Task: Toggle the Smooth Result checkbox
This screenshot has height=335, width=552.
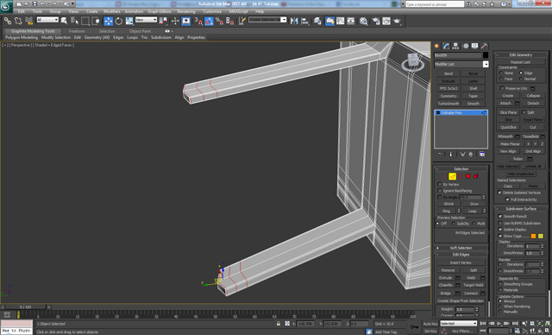Action: 500,217
